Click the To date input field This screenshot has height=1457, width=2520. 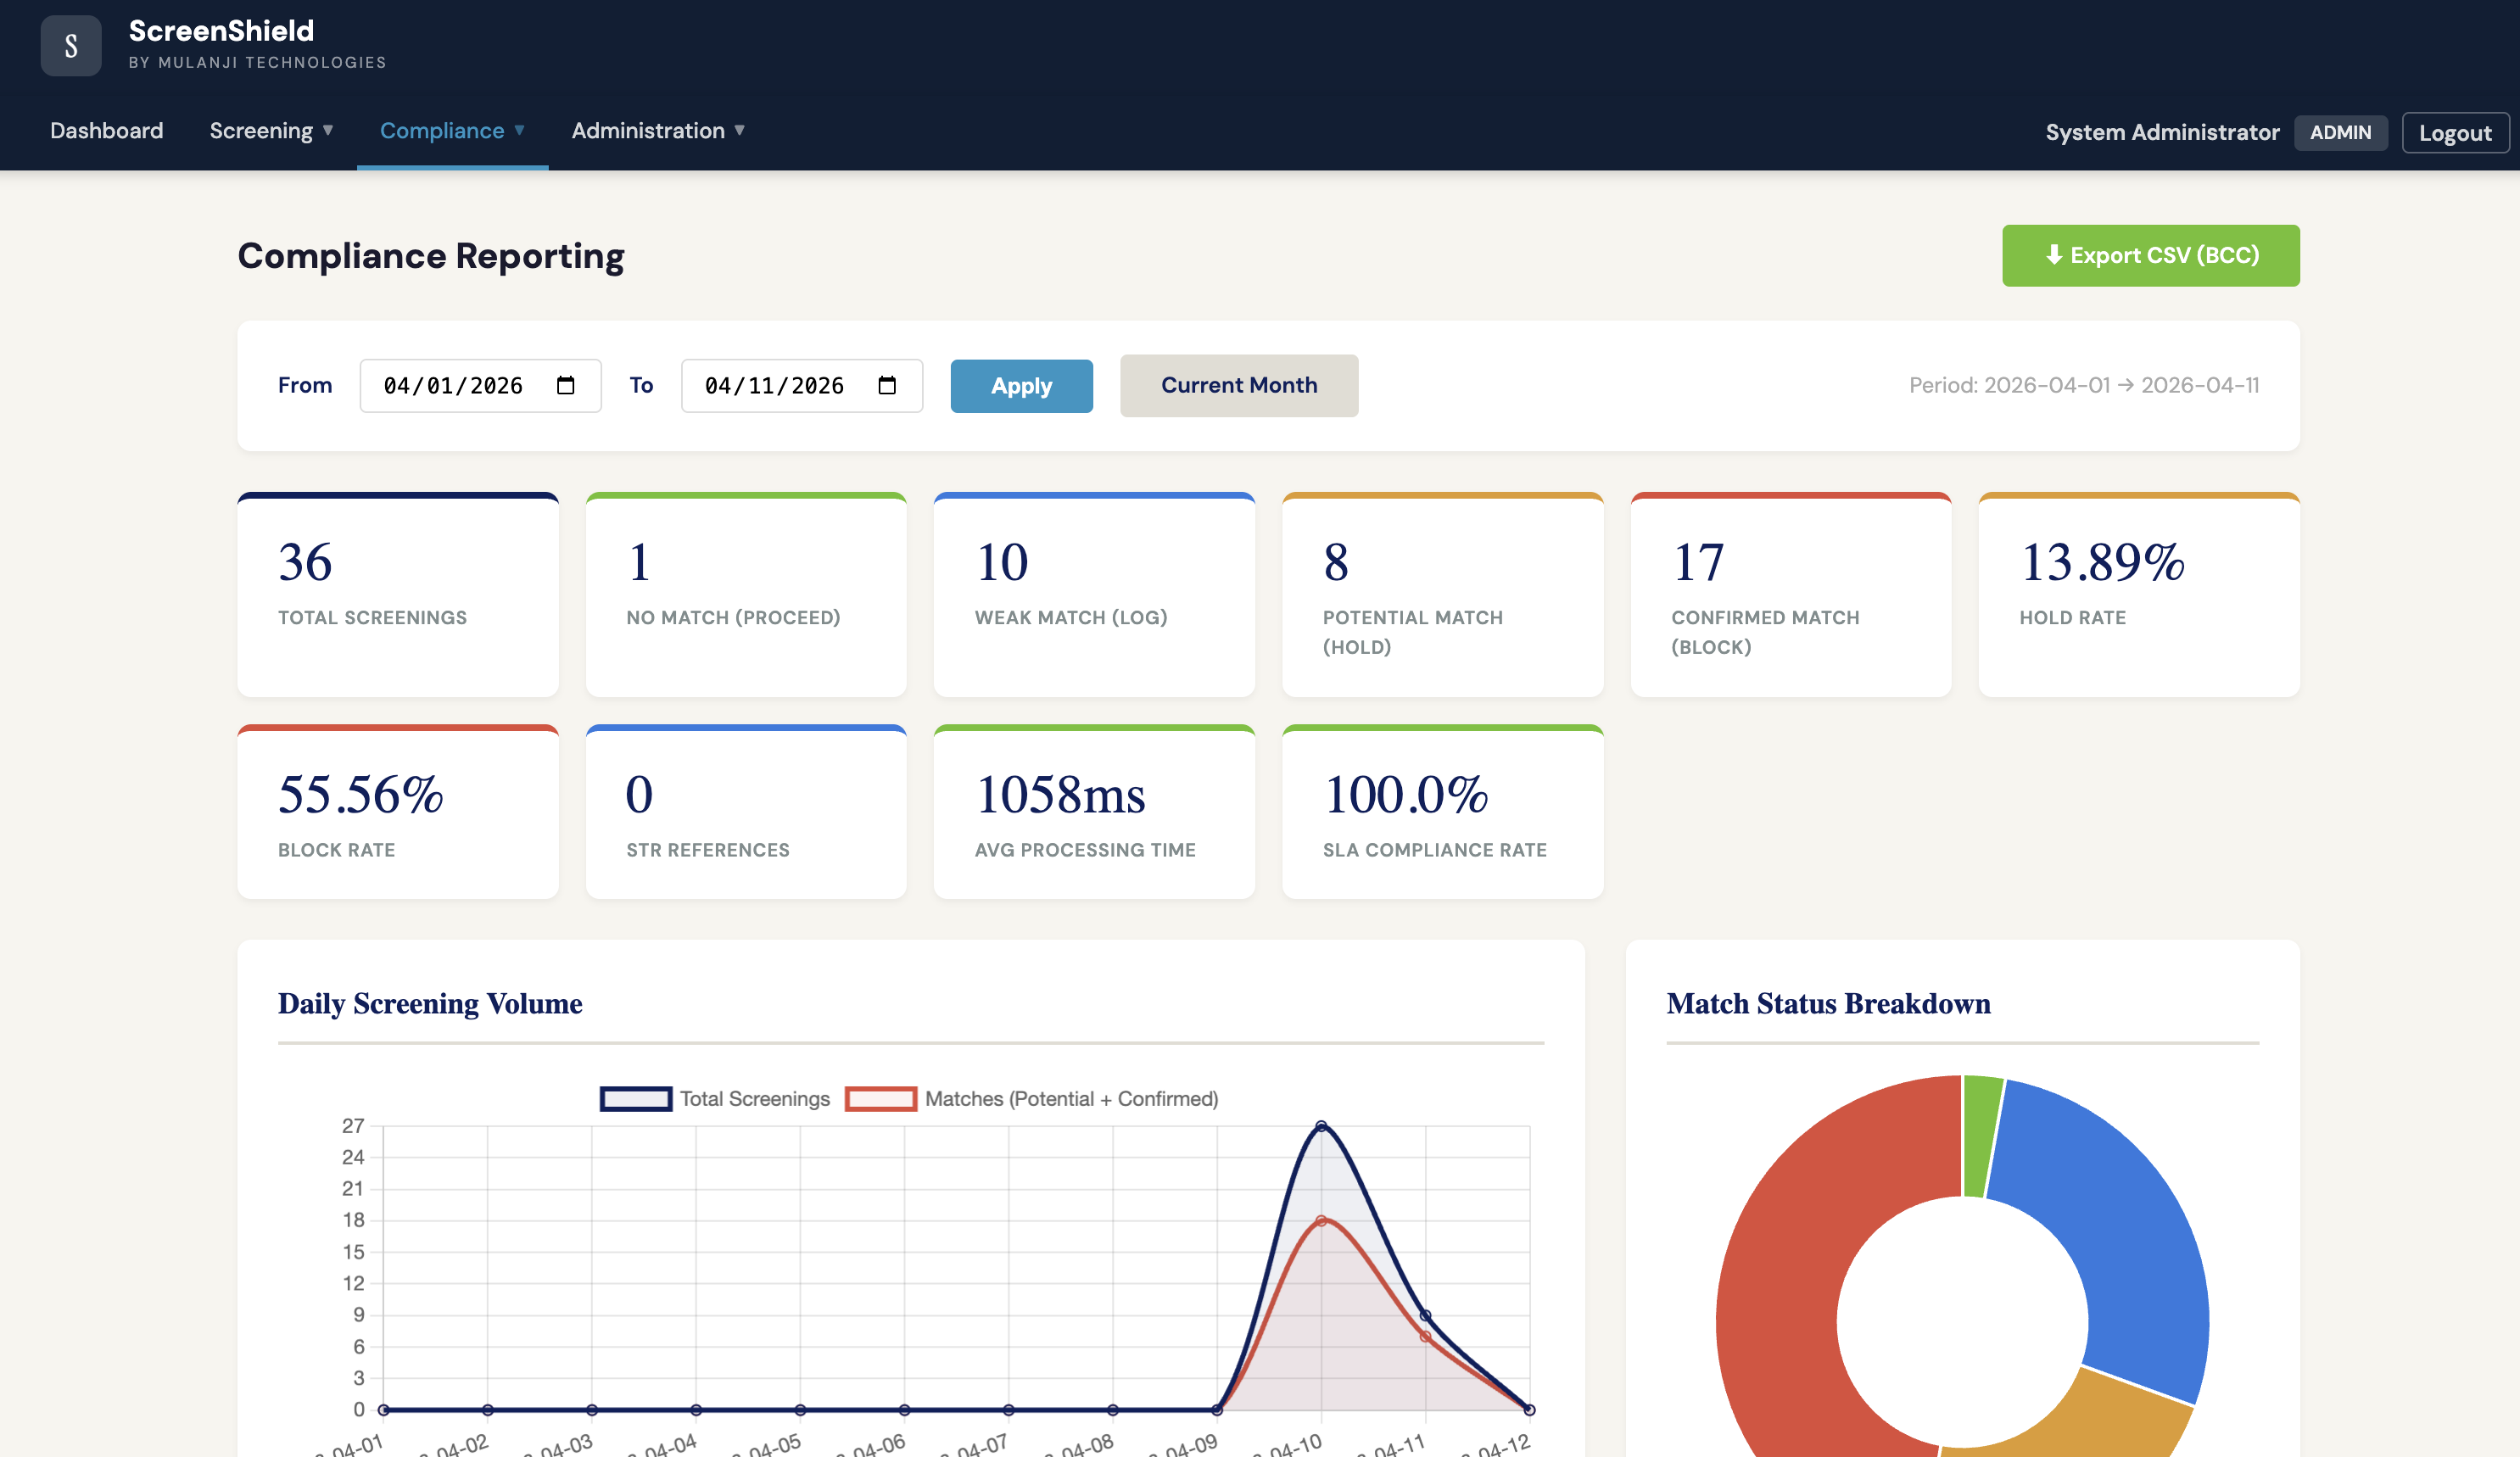801,385
